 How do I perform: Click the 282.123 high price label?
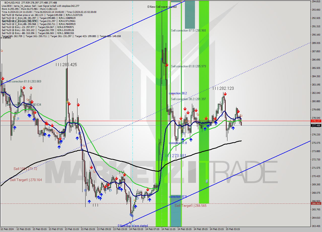point(223,88)
